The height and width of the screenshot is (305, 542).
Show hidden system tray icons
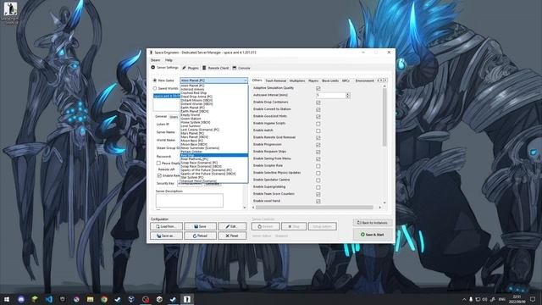click(x=464, y=299)
